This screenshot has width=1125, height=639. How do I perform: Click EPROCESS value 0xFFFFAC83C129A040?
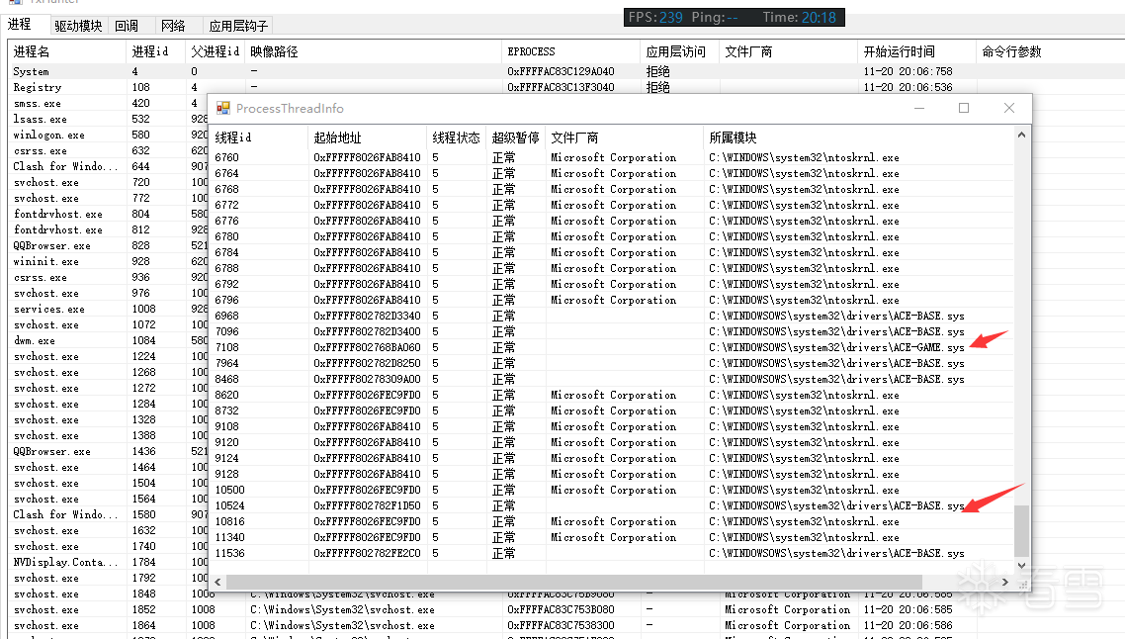[x=562, y=72]
